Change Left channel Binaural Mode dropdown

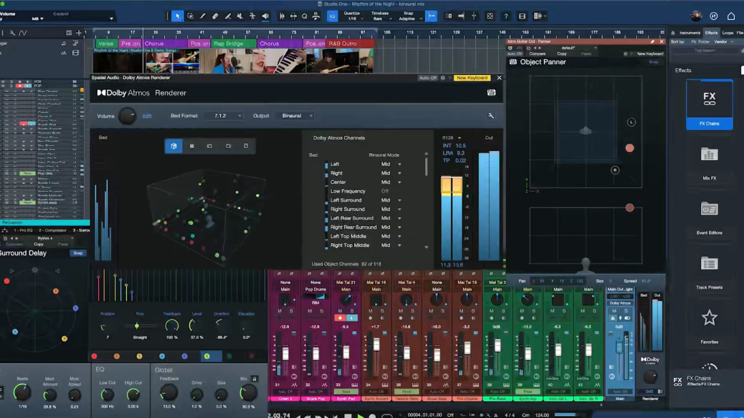399,164
